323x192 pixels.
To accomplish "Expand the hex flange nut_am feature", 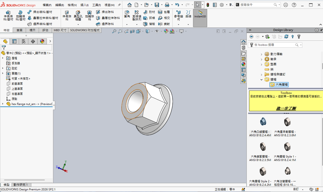I will click(3, 104).
